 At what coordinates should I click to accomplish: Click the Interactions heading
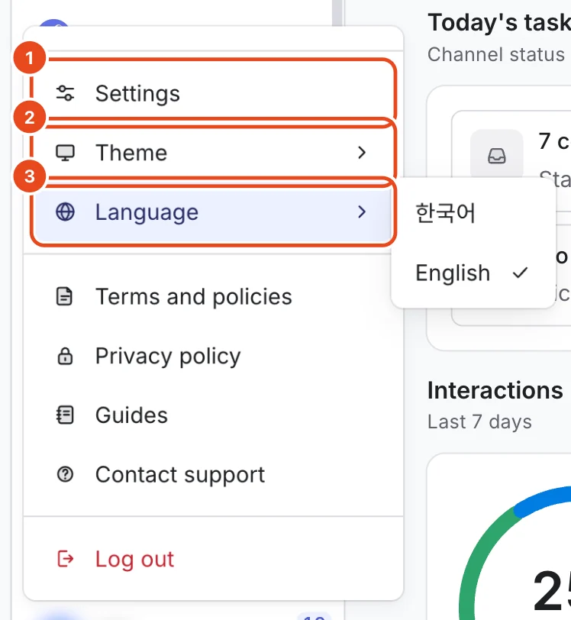point(495,391)
